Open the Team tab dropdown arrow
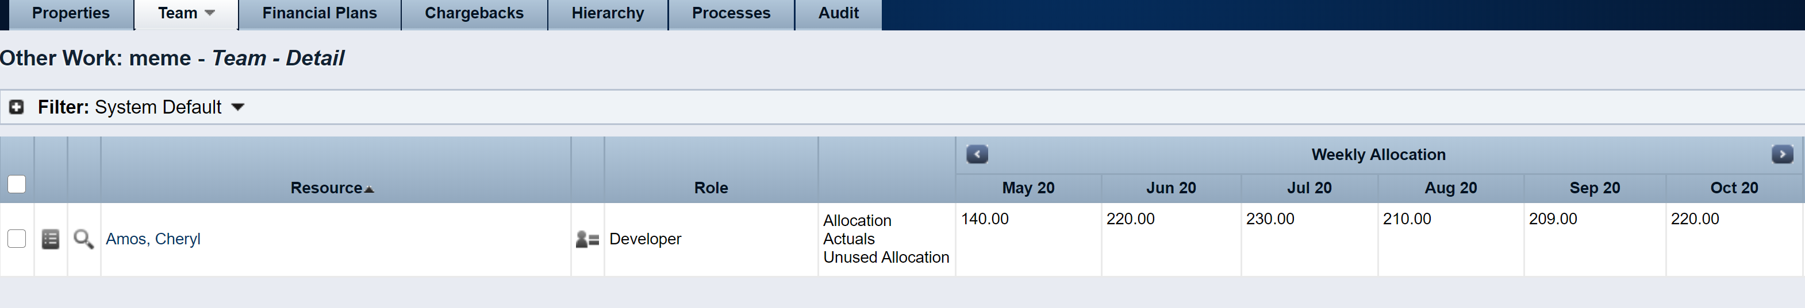1805x308 pixels. click(x=209, y=13)
